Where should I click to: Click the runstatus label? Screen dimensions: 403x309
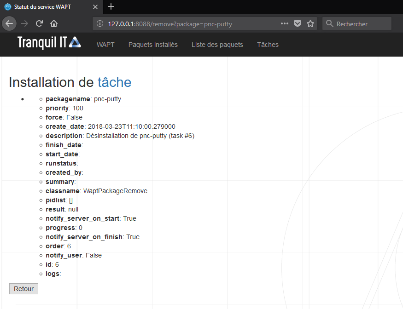[x=62, y=164]
